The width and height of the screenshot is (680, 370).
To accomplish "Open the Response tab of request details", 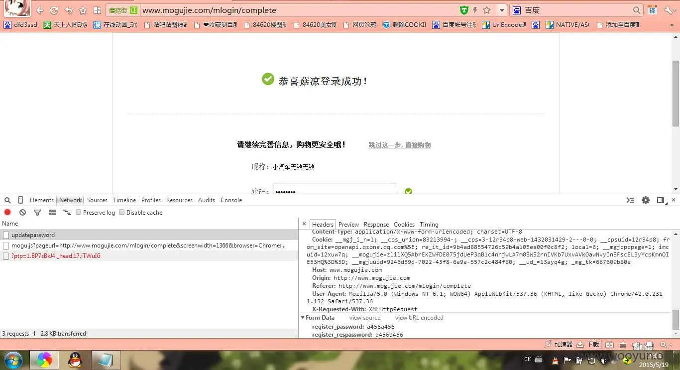I will tap(376, 225).
